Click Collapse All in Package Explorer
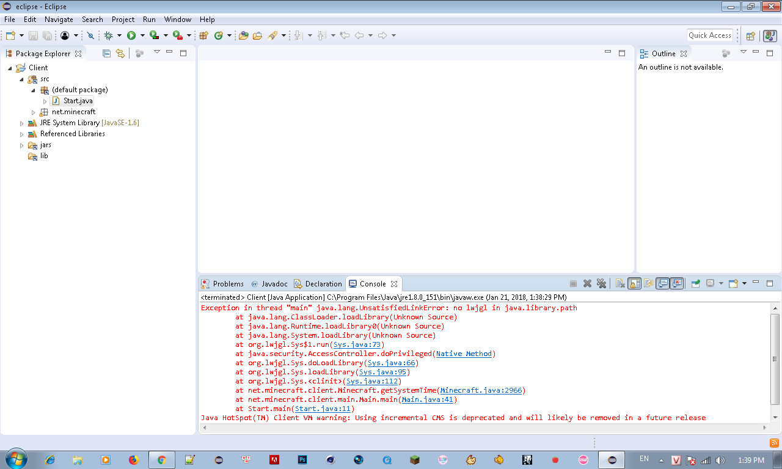Viewport: 782px width, 469px height. [x=106, y=53]
